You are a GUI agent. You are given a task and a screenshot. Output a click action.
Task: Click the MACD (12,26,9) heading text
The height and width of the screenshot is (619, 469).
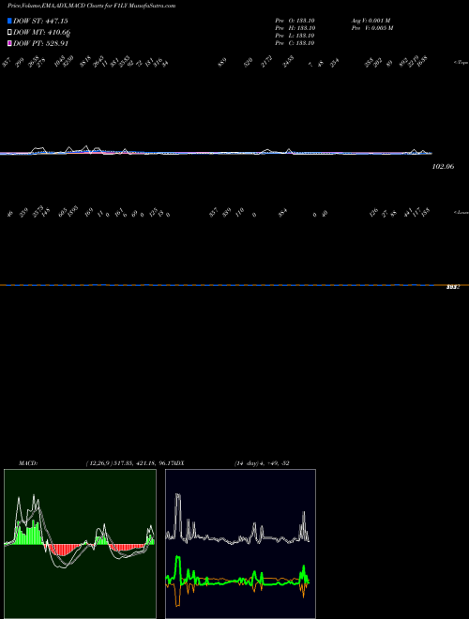(96, 463)
